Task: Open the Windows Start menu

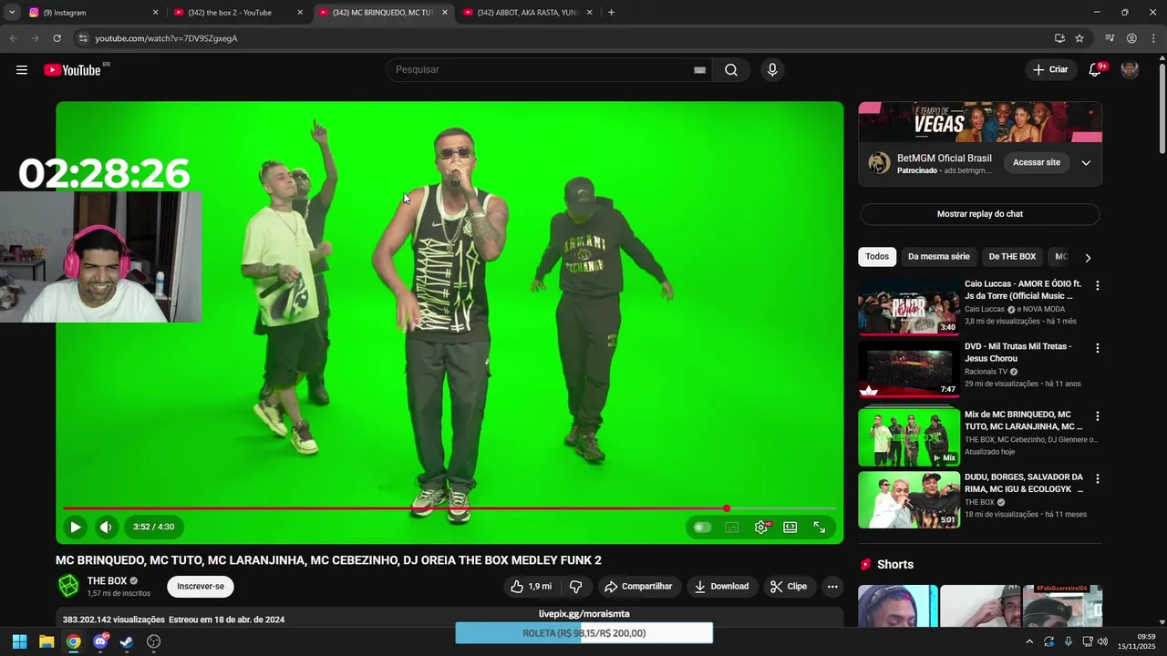Action: coord(19,641)
